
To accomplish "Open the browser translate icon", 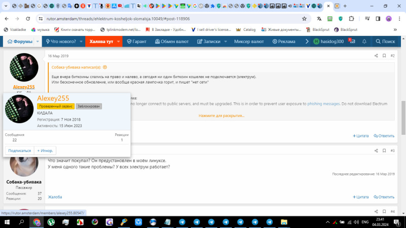I will 319,19.
